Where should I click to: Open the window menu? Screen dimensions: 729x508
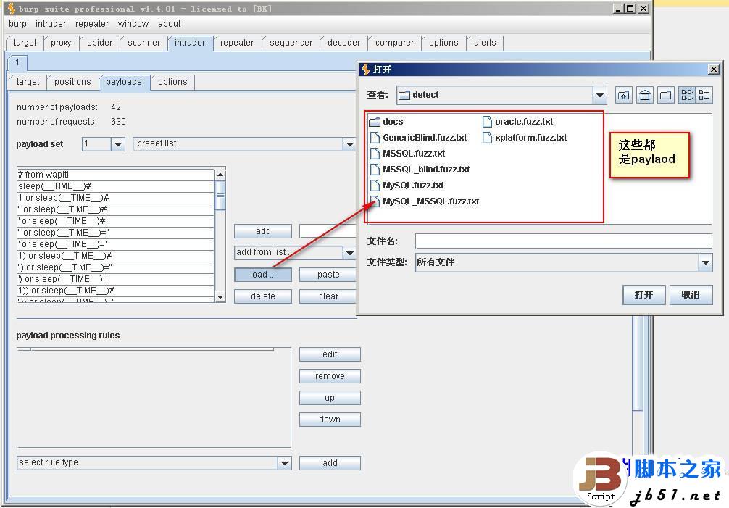(133, 24)
